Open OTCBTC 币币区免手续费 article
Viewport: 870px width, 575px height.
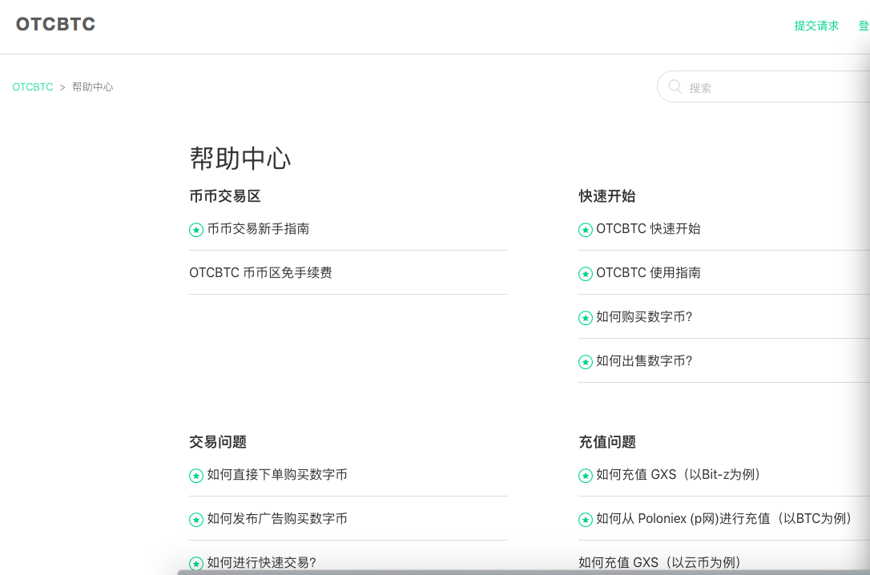pos(261,273)
